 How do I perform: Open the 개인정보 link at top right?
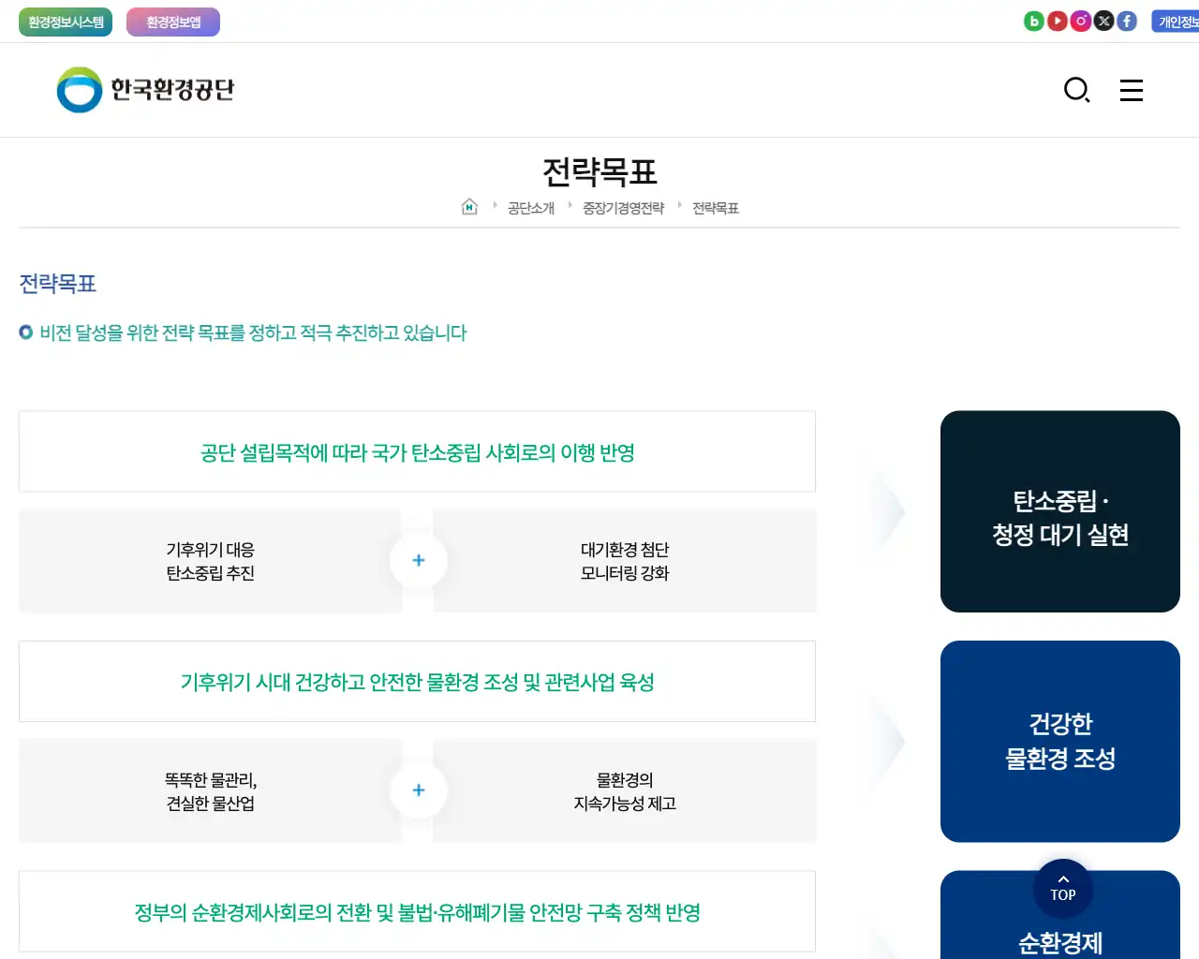(1177, 20)
